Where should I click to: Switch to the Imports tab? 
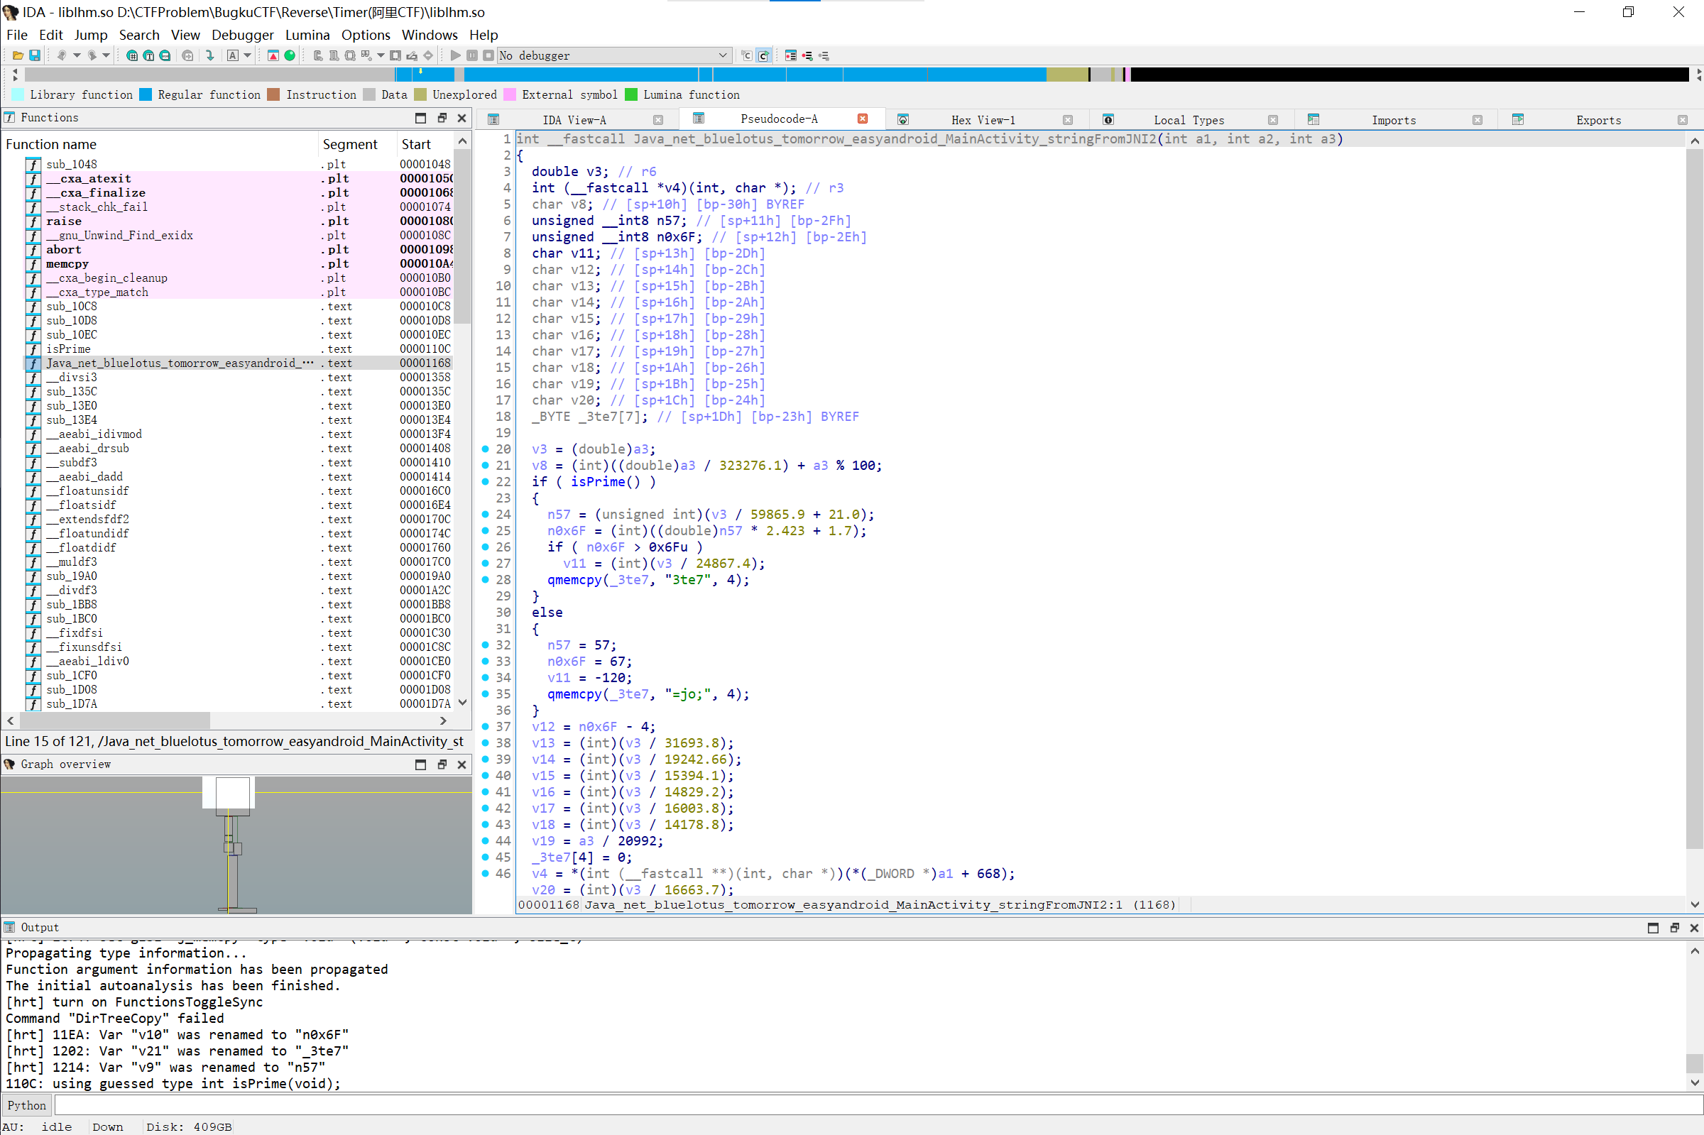(x=1393, y=120)
